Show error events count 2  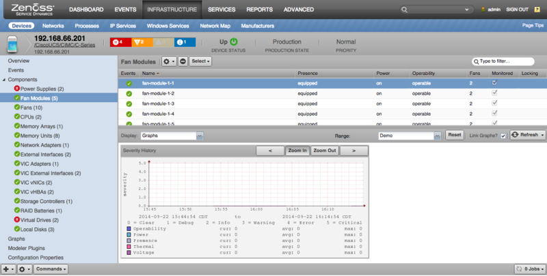tap(142, 42)
